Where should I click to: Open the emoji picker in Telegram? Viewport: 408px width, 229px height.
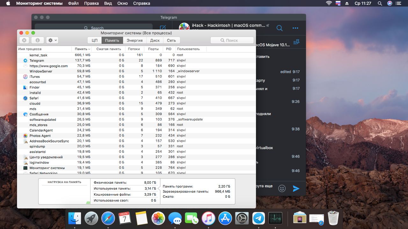tap(282, 188)
